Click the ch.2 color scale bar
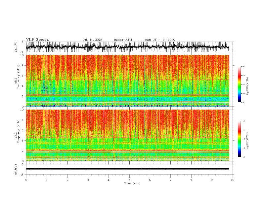 [239, 139]
